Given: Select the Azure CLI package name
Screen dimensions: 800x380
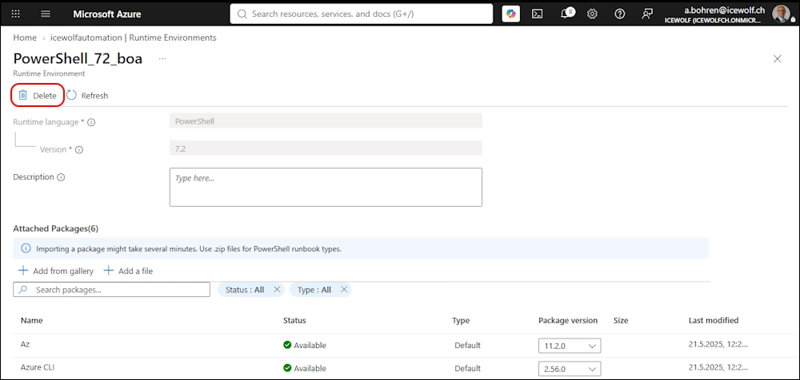Looking at the screenshot, I should (38, 367).
